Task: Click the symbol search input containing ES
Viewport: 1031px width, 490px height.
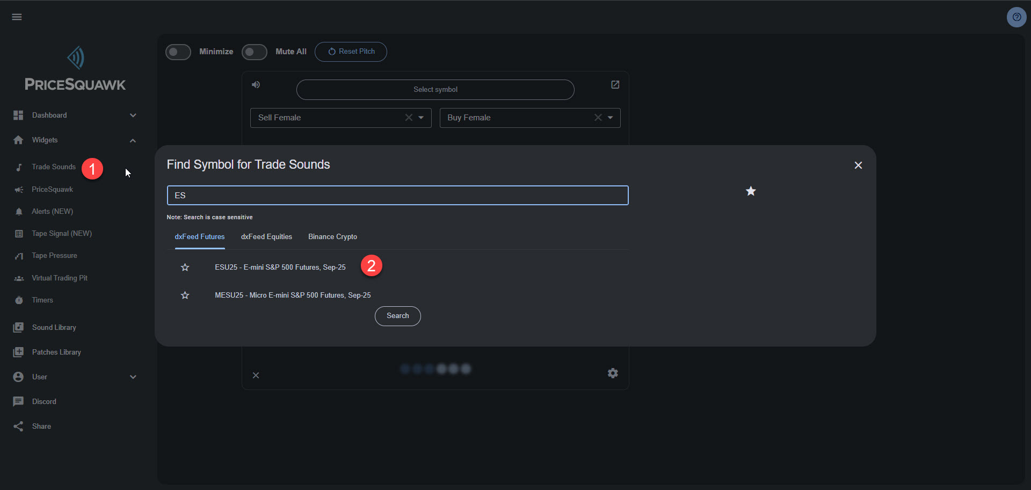Action: (397, 195)
